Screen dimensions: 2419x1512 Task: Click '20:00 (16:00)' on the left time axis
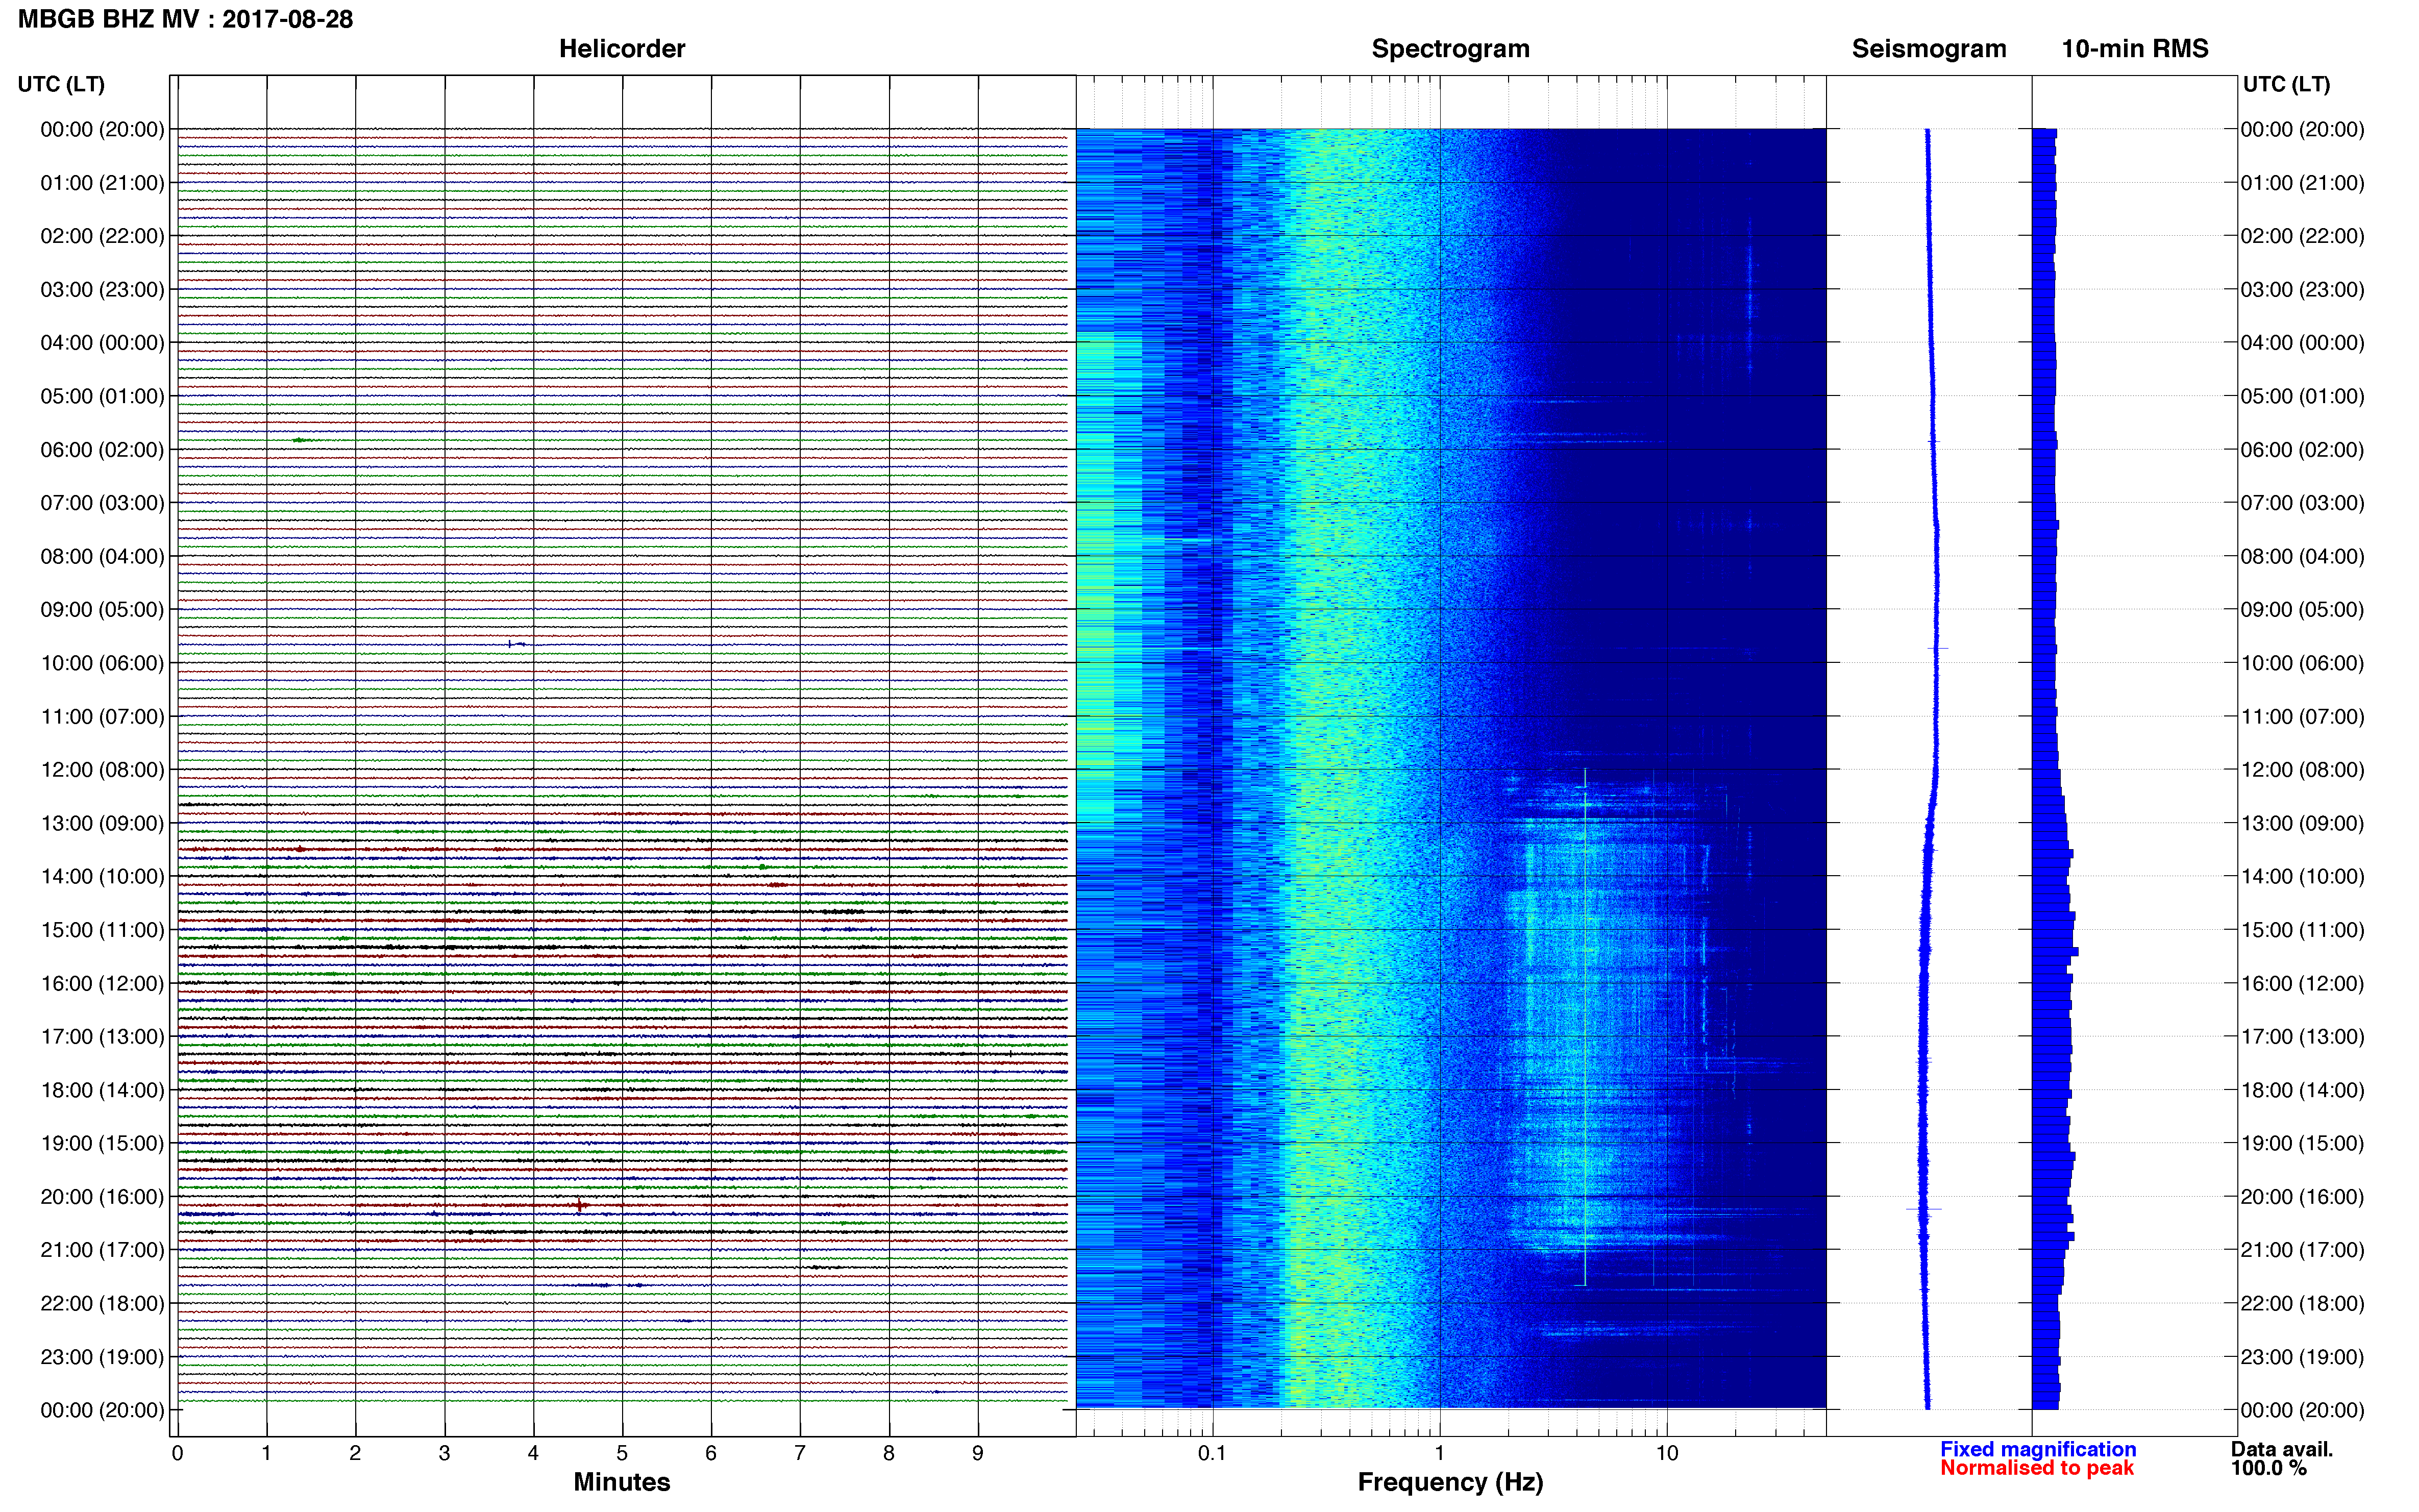[102, 1197]
